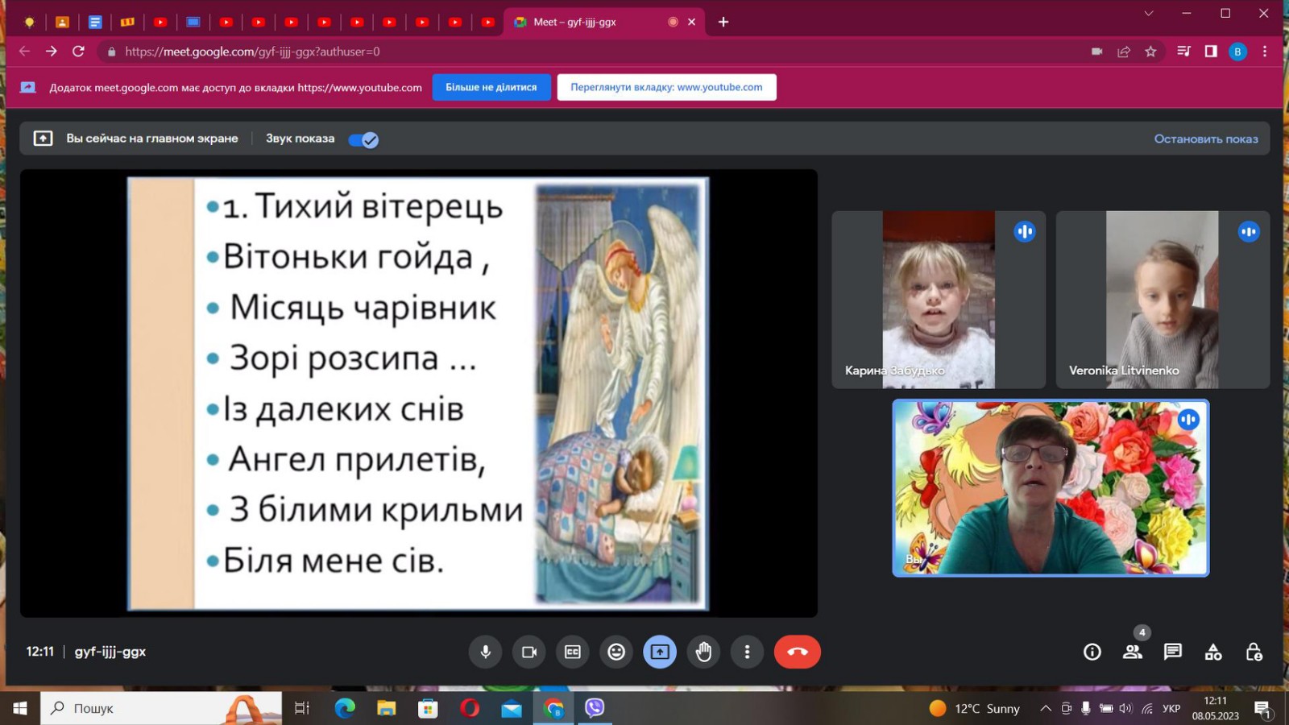Reload the Meet page

[x=78, y=52]
